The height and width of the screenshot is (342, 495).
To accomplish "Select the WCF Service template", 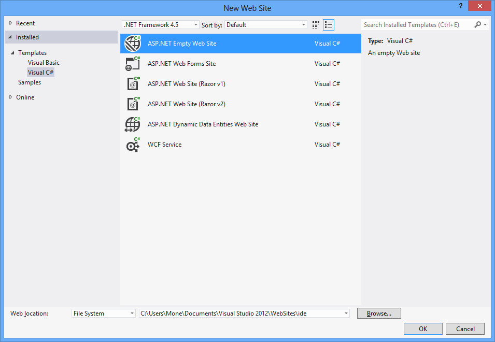I will (x=241, y=145).
